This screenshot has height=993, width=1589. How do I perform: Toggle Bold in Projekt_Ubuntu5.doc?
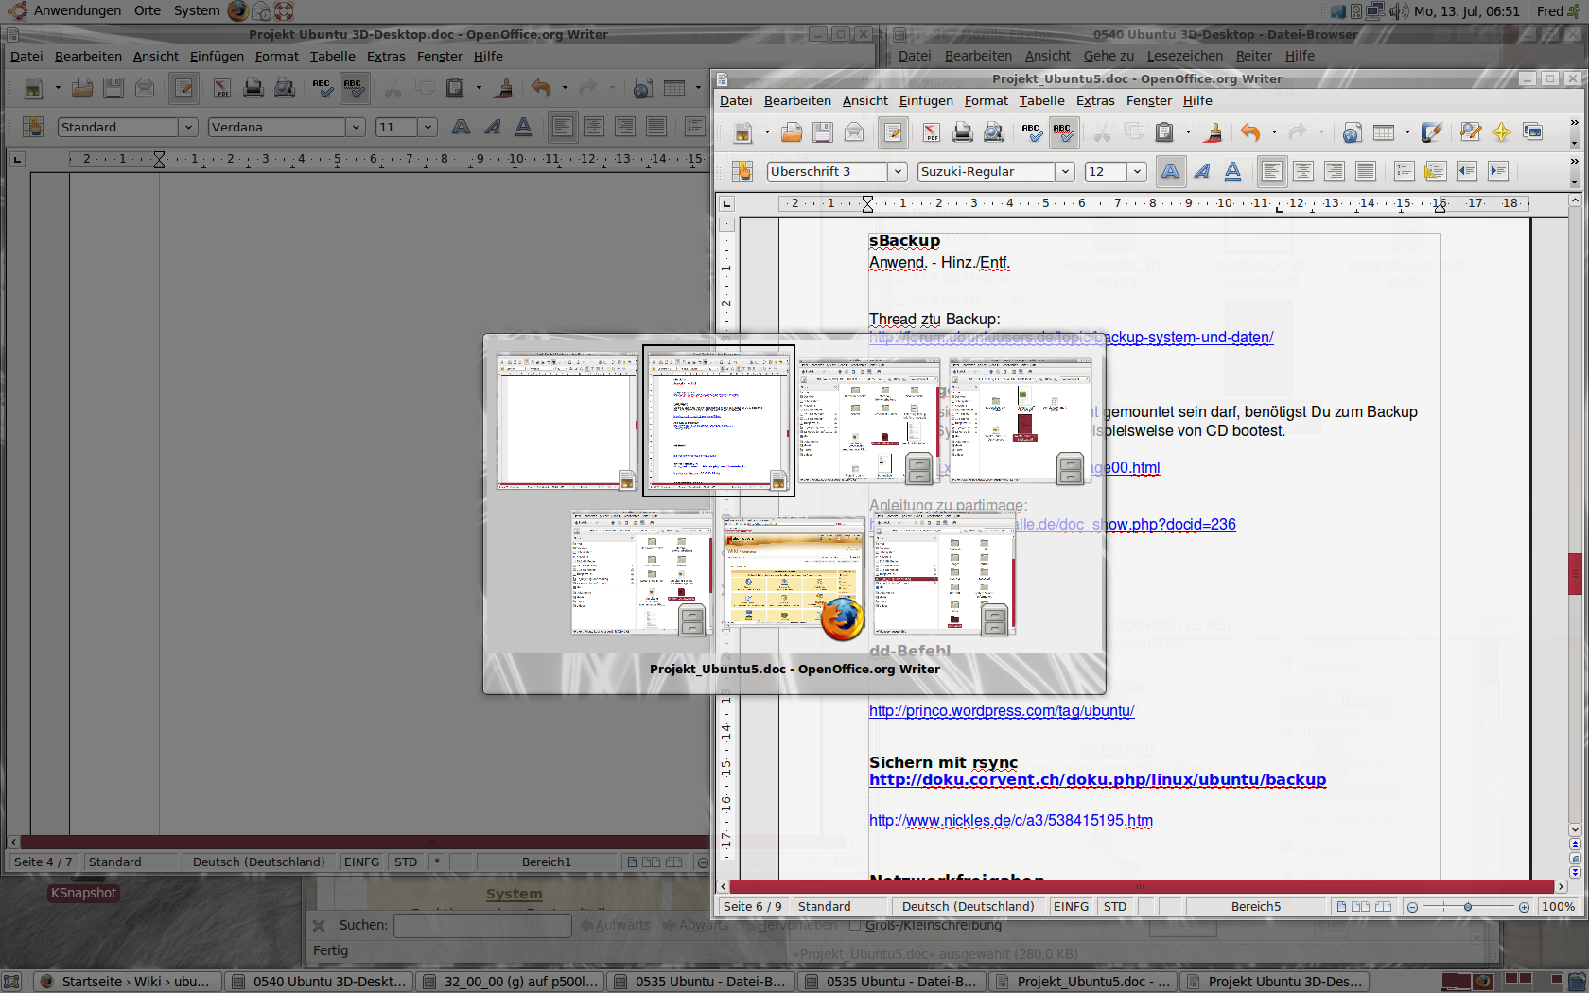point(1171,171)
